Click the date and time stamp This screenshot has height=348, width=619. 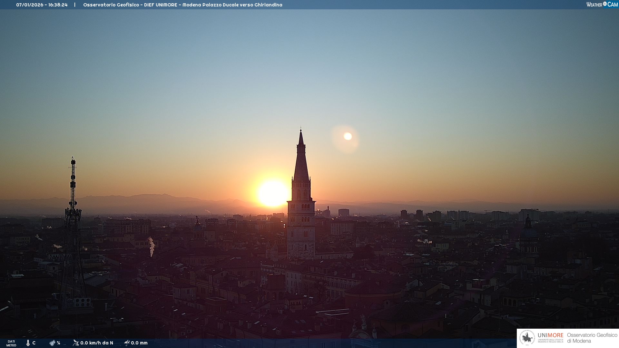42,5
